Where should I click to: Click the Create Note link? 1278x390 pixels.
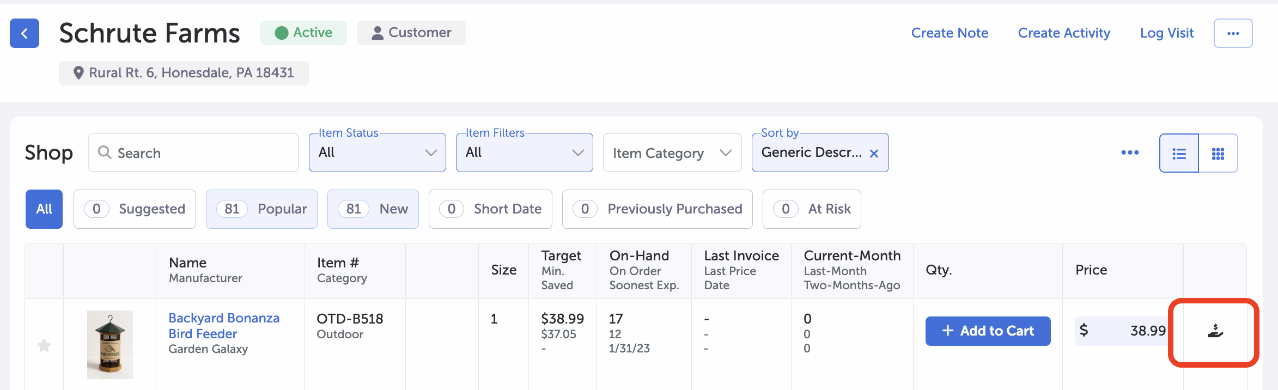click(x=950, y=33)
